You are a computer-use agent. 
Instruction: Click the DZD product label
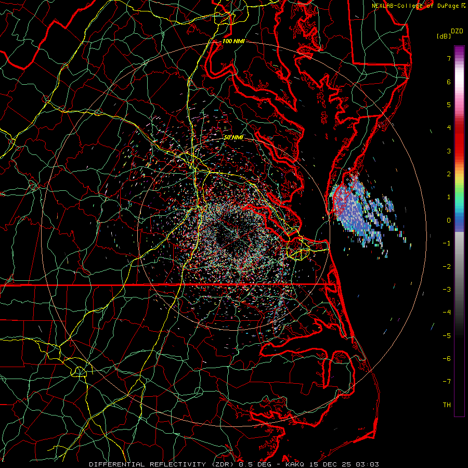click(x=457, y=31)
